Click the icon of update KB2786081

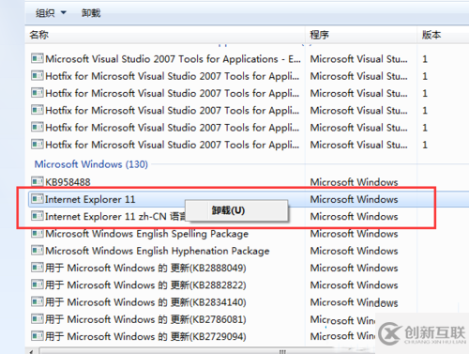38,319
